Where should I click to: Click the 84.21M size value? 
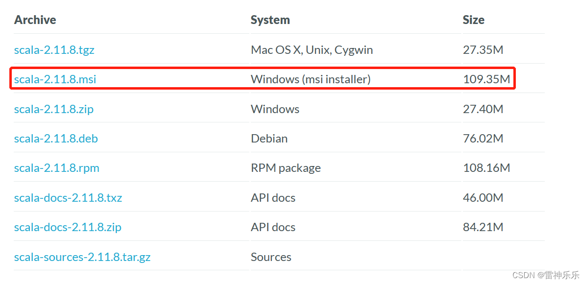[x=483, y=227]
